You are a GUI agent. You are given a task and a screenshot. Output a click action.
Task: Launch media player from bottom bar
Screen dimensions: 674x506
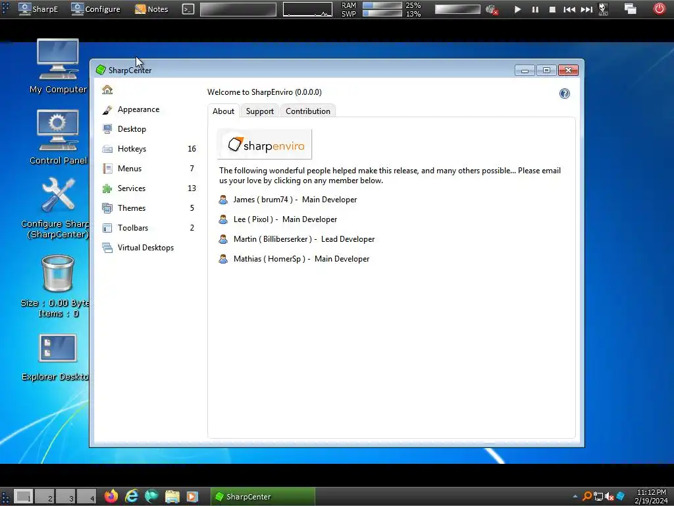(192, 497)
